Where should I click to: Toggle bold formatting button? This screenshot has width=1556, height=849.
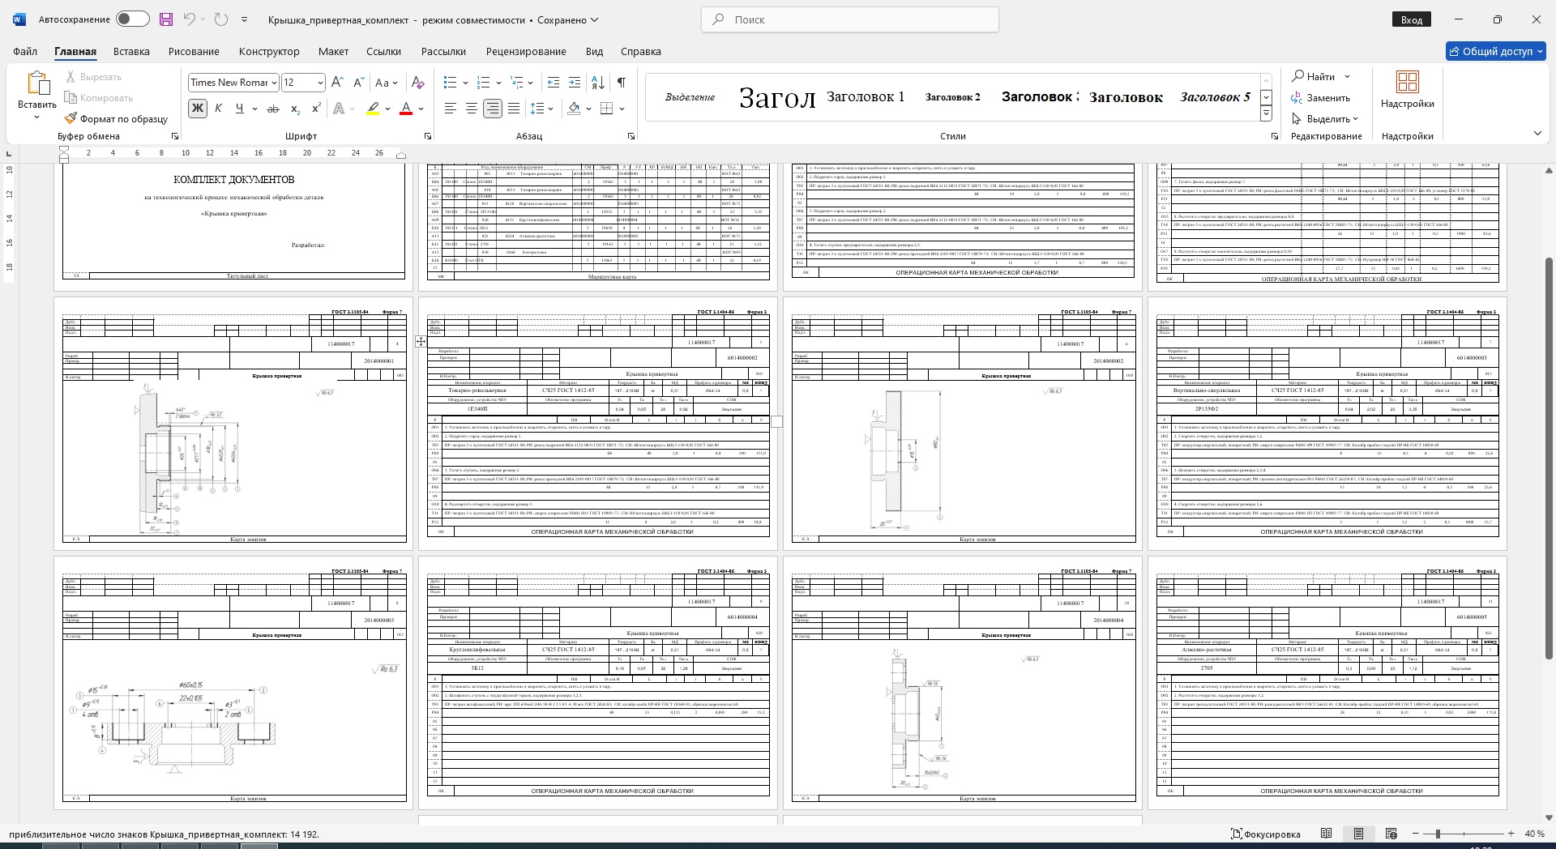197,109
